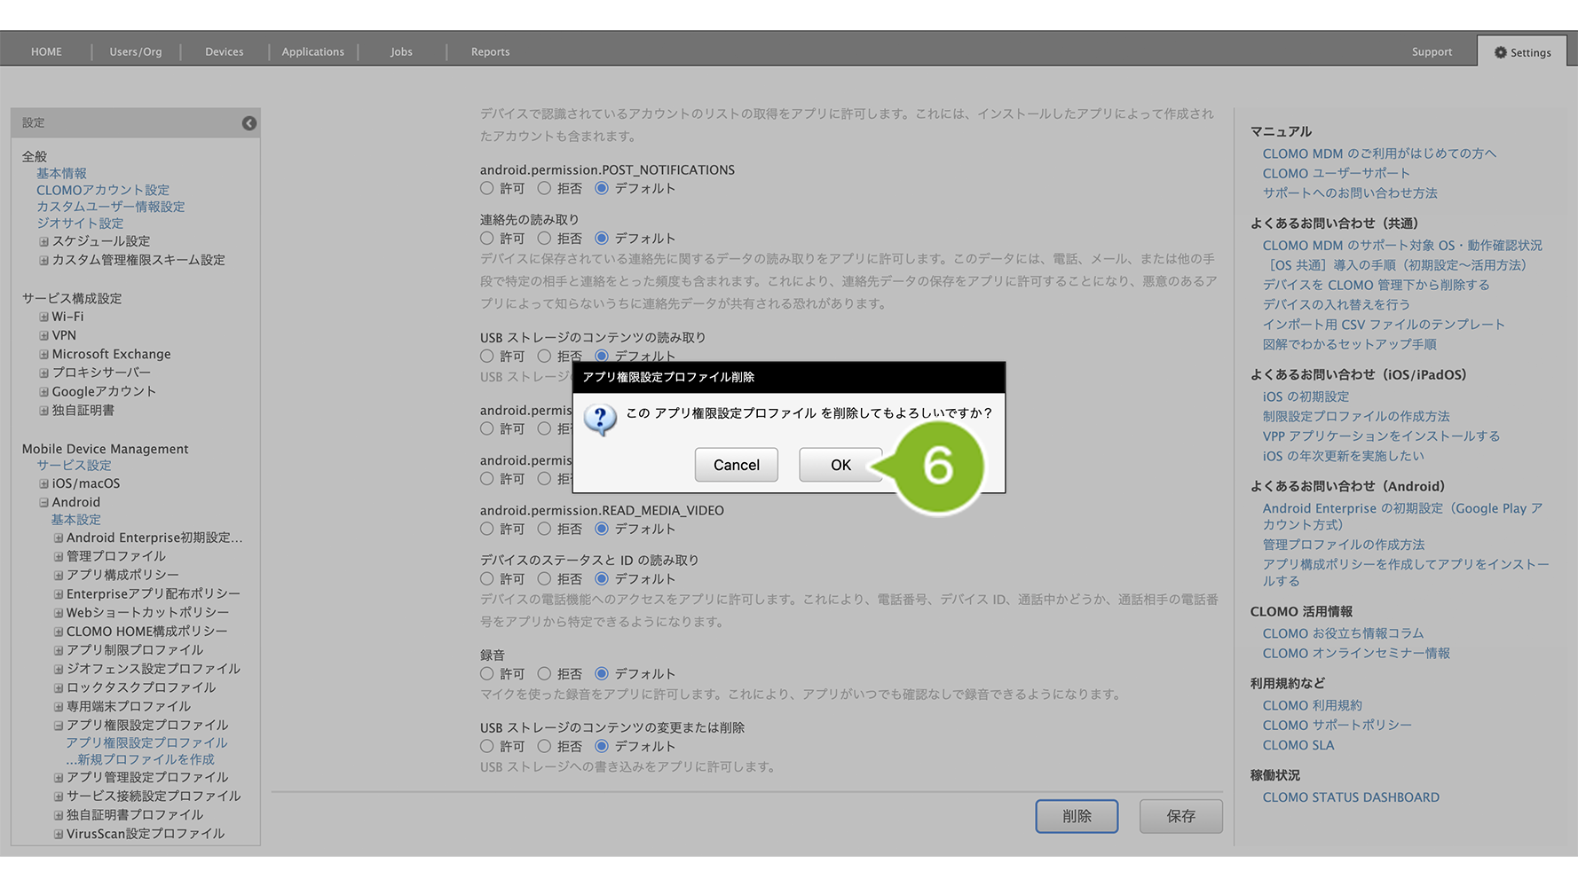Open the CLOMO STATUS DASHBOARD link
Image resolution: width=1578 pixels, height=887 pixels.
[1351, 797]
